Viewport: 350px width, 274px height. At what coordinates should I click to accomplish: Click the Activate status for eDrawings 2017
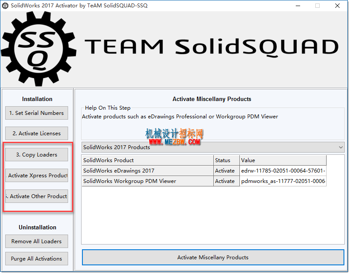(x=226, y=171)
